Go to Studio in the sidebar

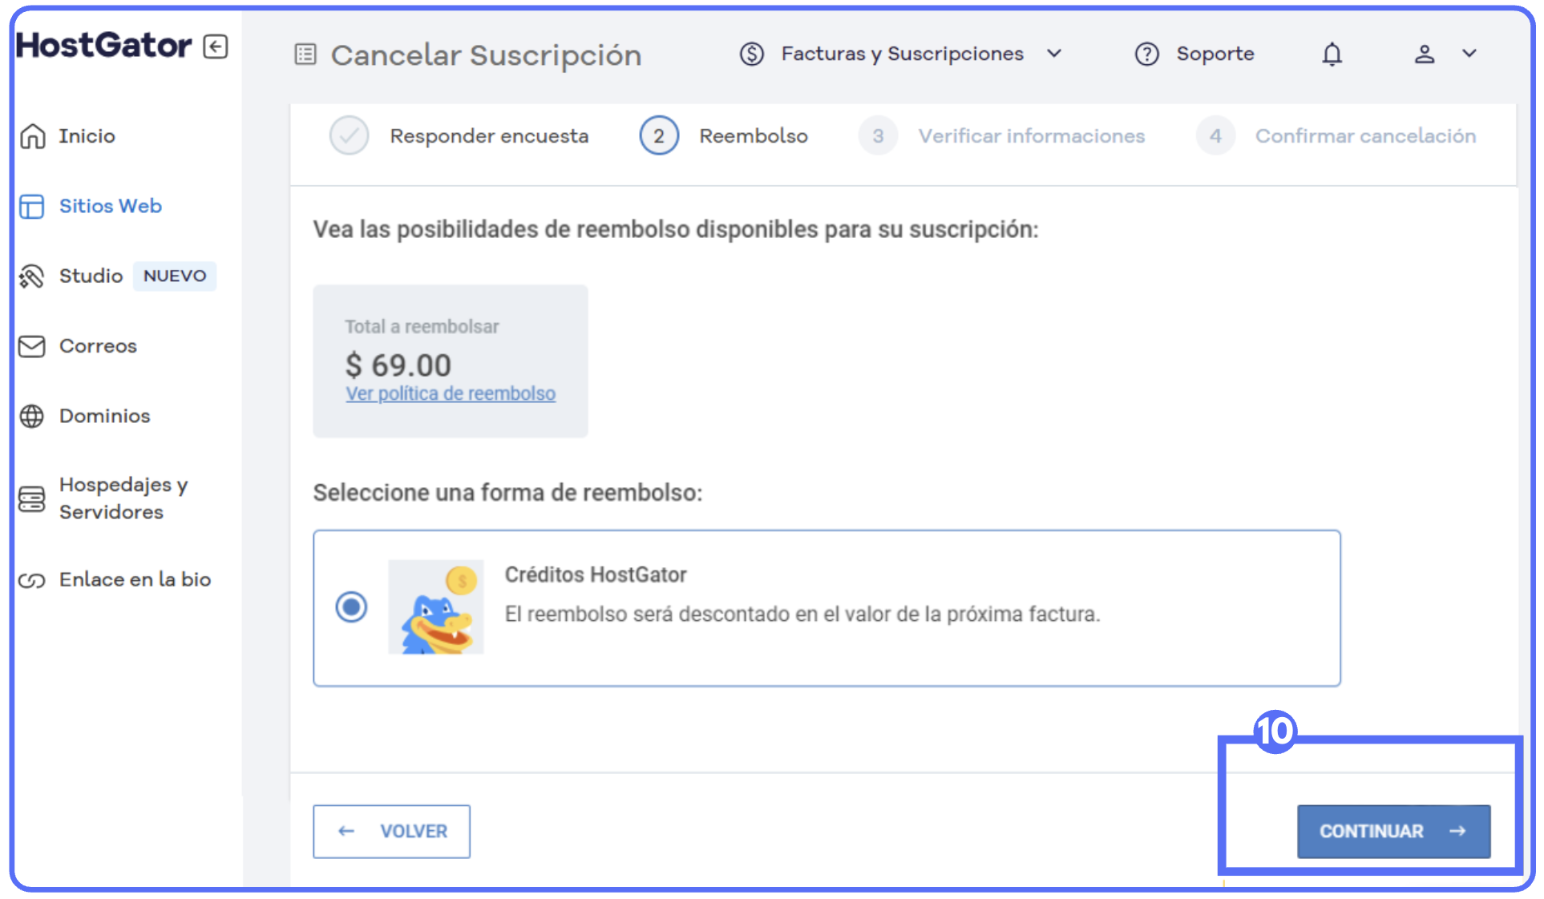(91, 276)
